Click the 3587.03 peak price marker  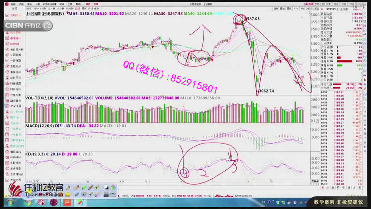click(x=252, y=19)
